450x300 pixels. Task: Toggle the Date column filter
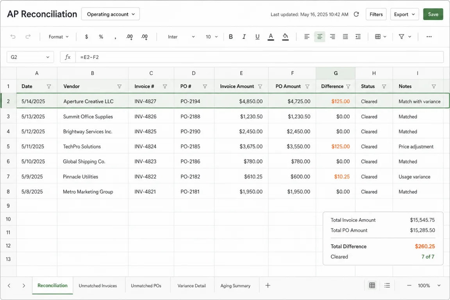tap(49, 86)
